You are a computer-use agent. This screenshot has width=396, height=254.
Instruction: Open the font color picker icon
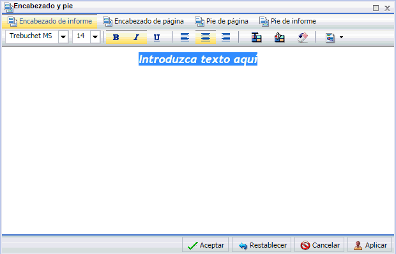click(256, 38)
